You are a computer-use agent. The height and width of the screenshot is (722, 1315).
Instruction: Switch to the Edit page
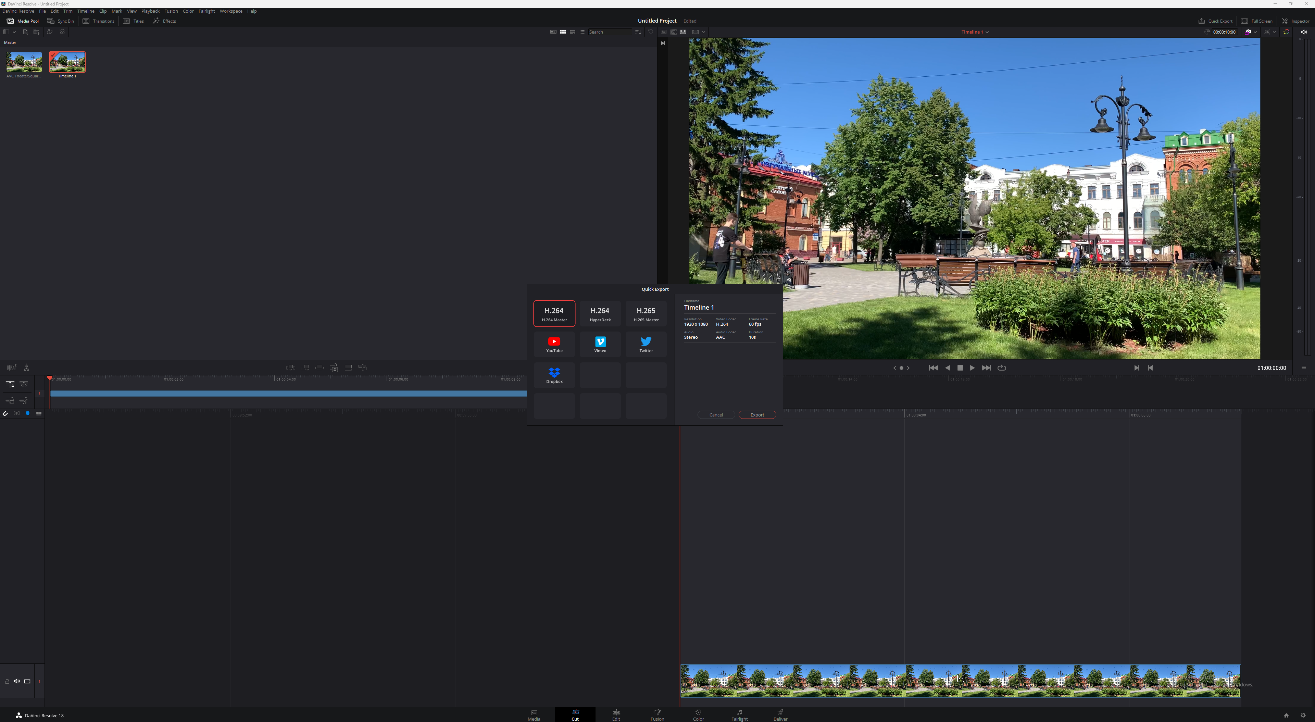(616, 715)
